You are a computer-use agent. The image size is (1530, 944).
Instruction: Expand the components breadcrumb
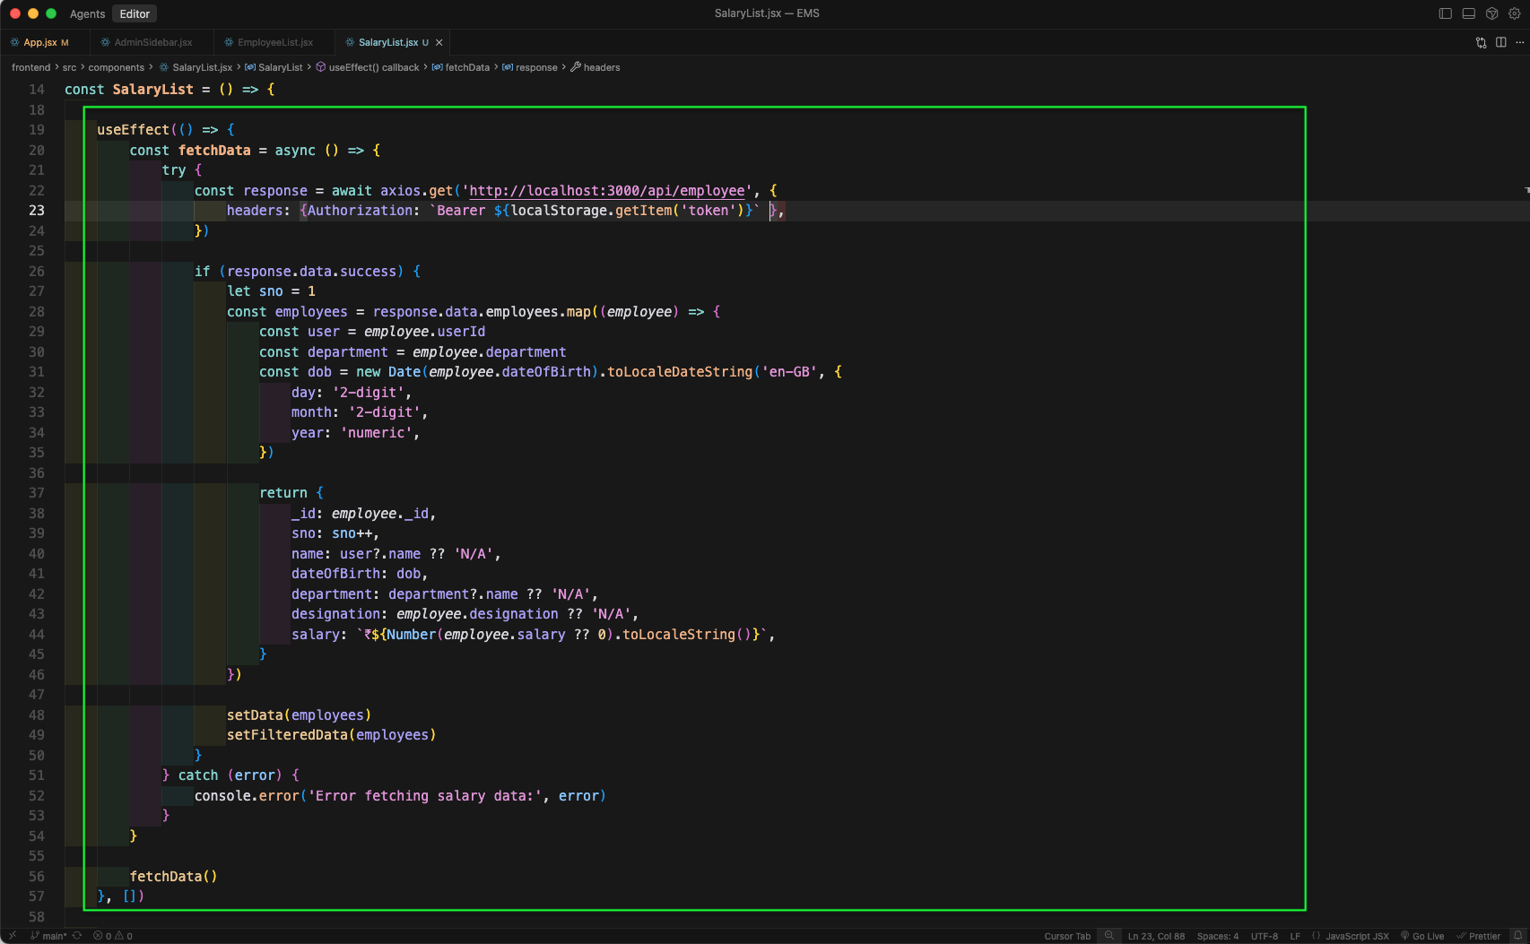tap(117, 67)
